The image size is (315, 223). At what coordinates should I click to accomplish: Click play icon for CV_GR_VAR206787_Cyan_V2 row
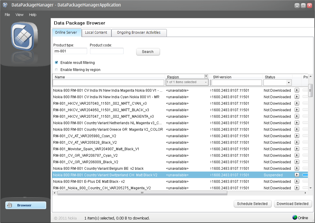(297, 155)
